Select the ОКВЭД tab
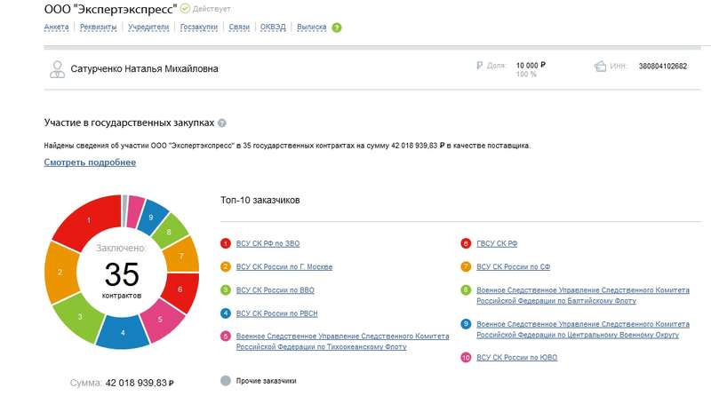This screenshot has width=711, height=396. point(273,28)
